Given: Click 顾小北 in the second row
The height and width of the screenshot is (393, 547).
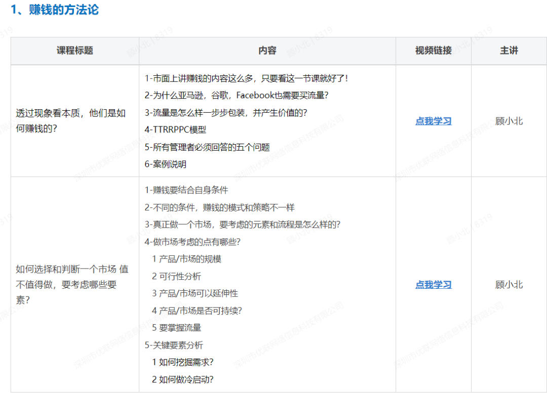Looking at the screenshot, I should (509, 285).
